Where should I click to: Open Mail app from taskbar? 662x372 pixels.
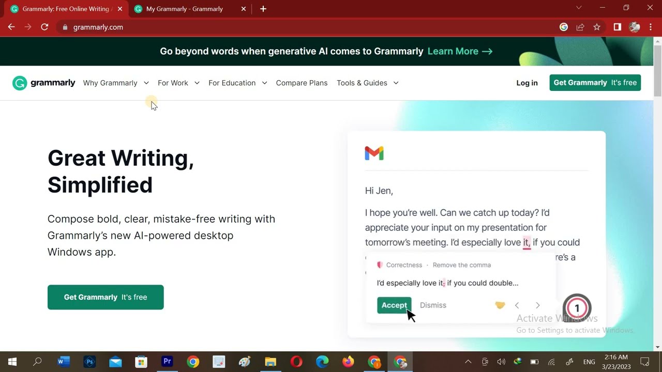coord(115,362)
